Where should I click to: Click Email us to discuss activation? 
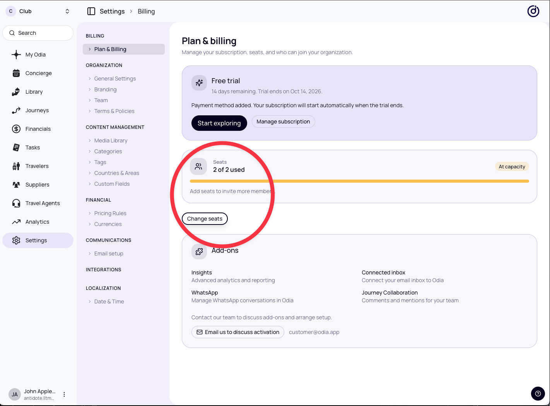[x=238, y=332]
